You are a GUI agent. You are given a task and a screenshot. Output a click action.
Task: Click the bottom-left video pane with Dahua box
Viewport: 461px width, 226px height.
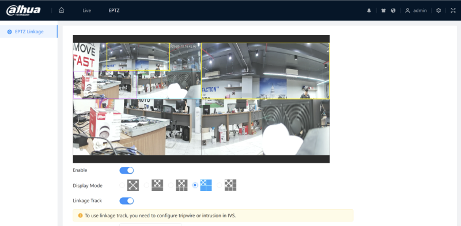tap(137, 127)
